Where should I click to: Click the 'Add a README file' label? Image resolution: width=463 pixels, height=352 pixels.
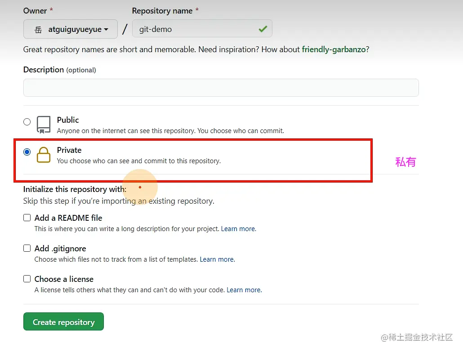click(68, 218)
